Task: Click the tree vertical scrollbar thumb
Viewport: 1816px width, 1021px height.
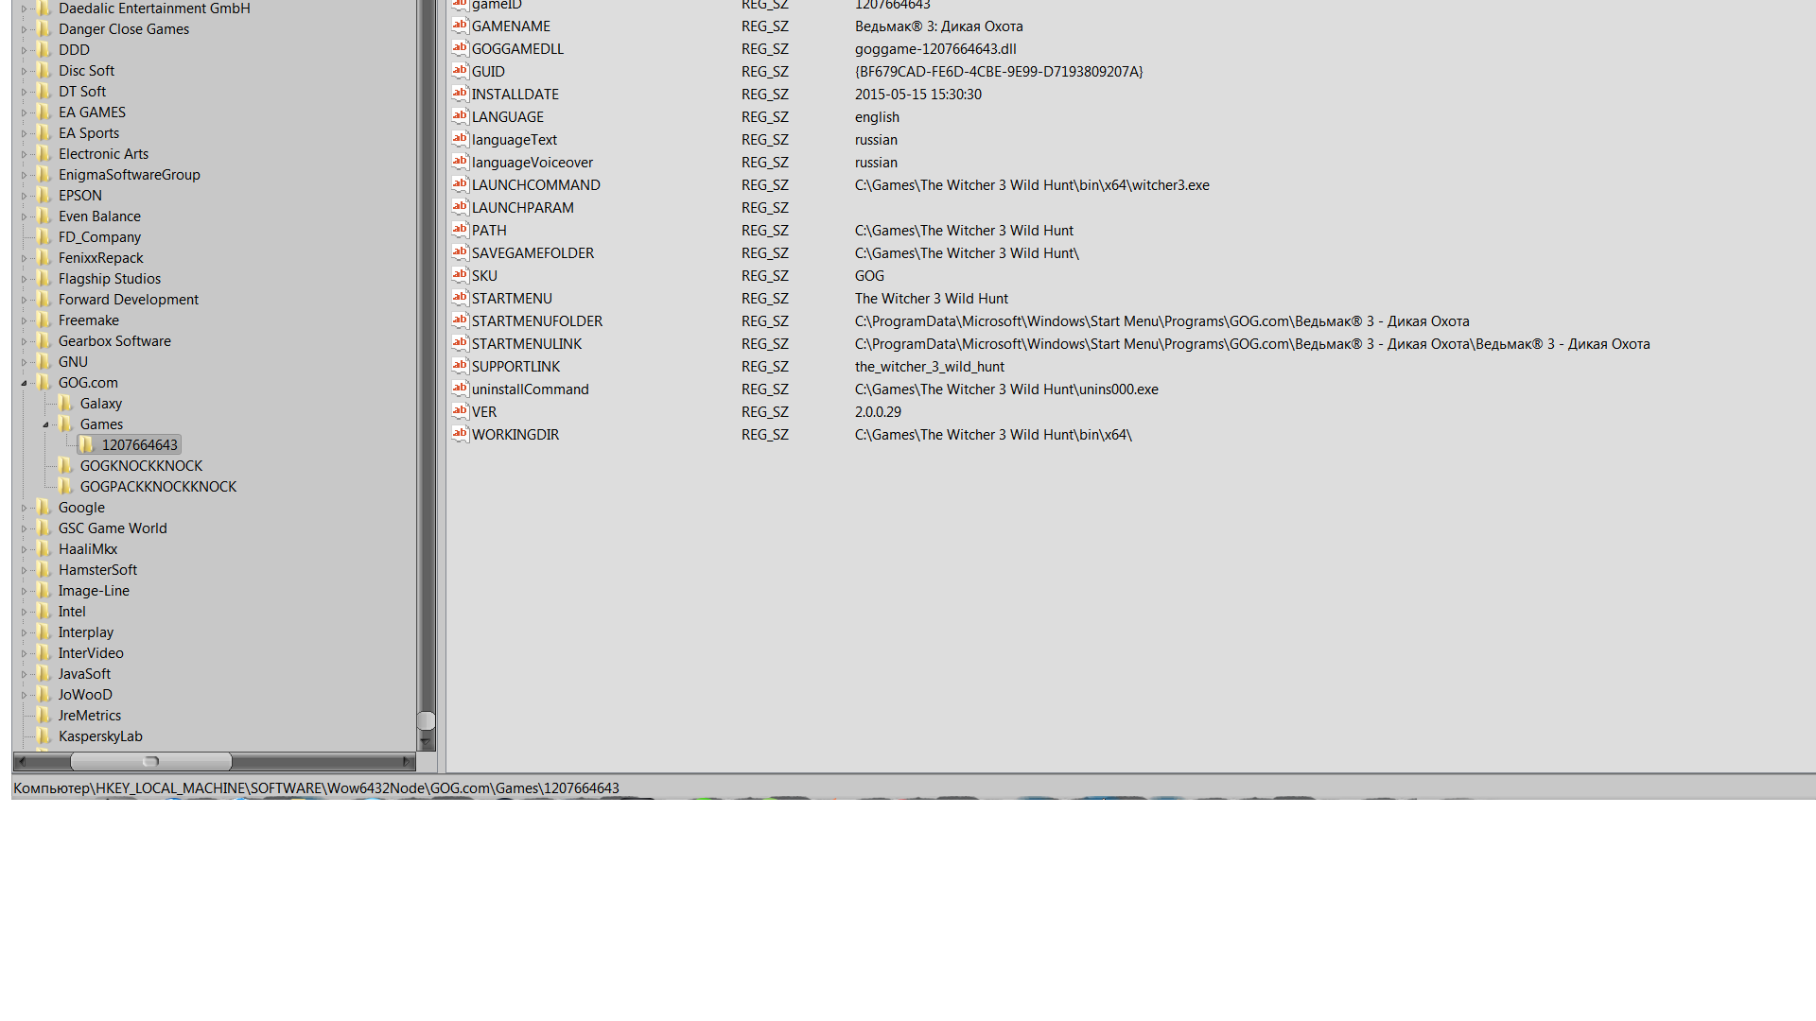Action: point(427,720)
